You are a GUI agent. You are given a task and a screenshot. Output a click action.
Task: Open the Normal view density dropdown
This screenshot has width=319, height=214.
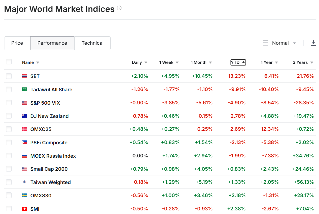pyautogui.click(x=279, y=43)
